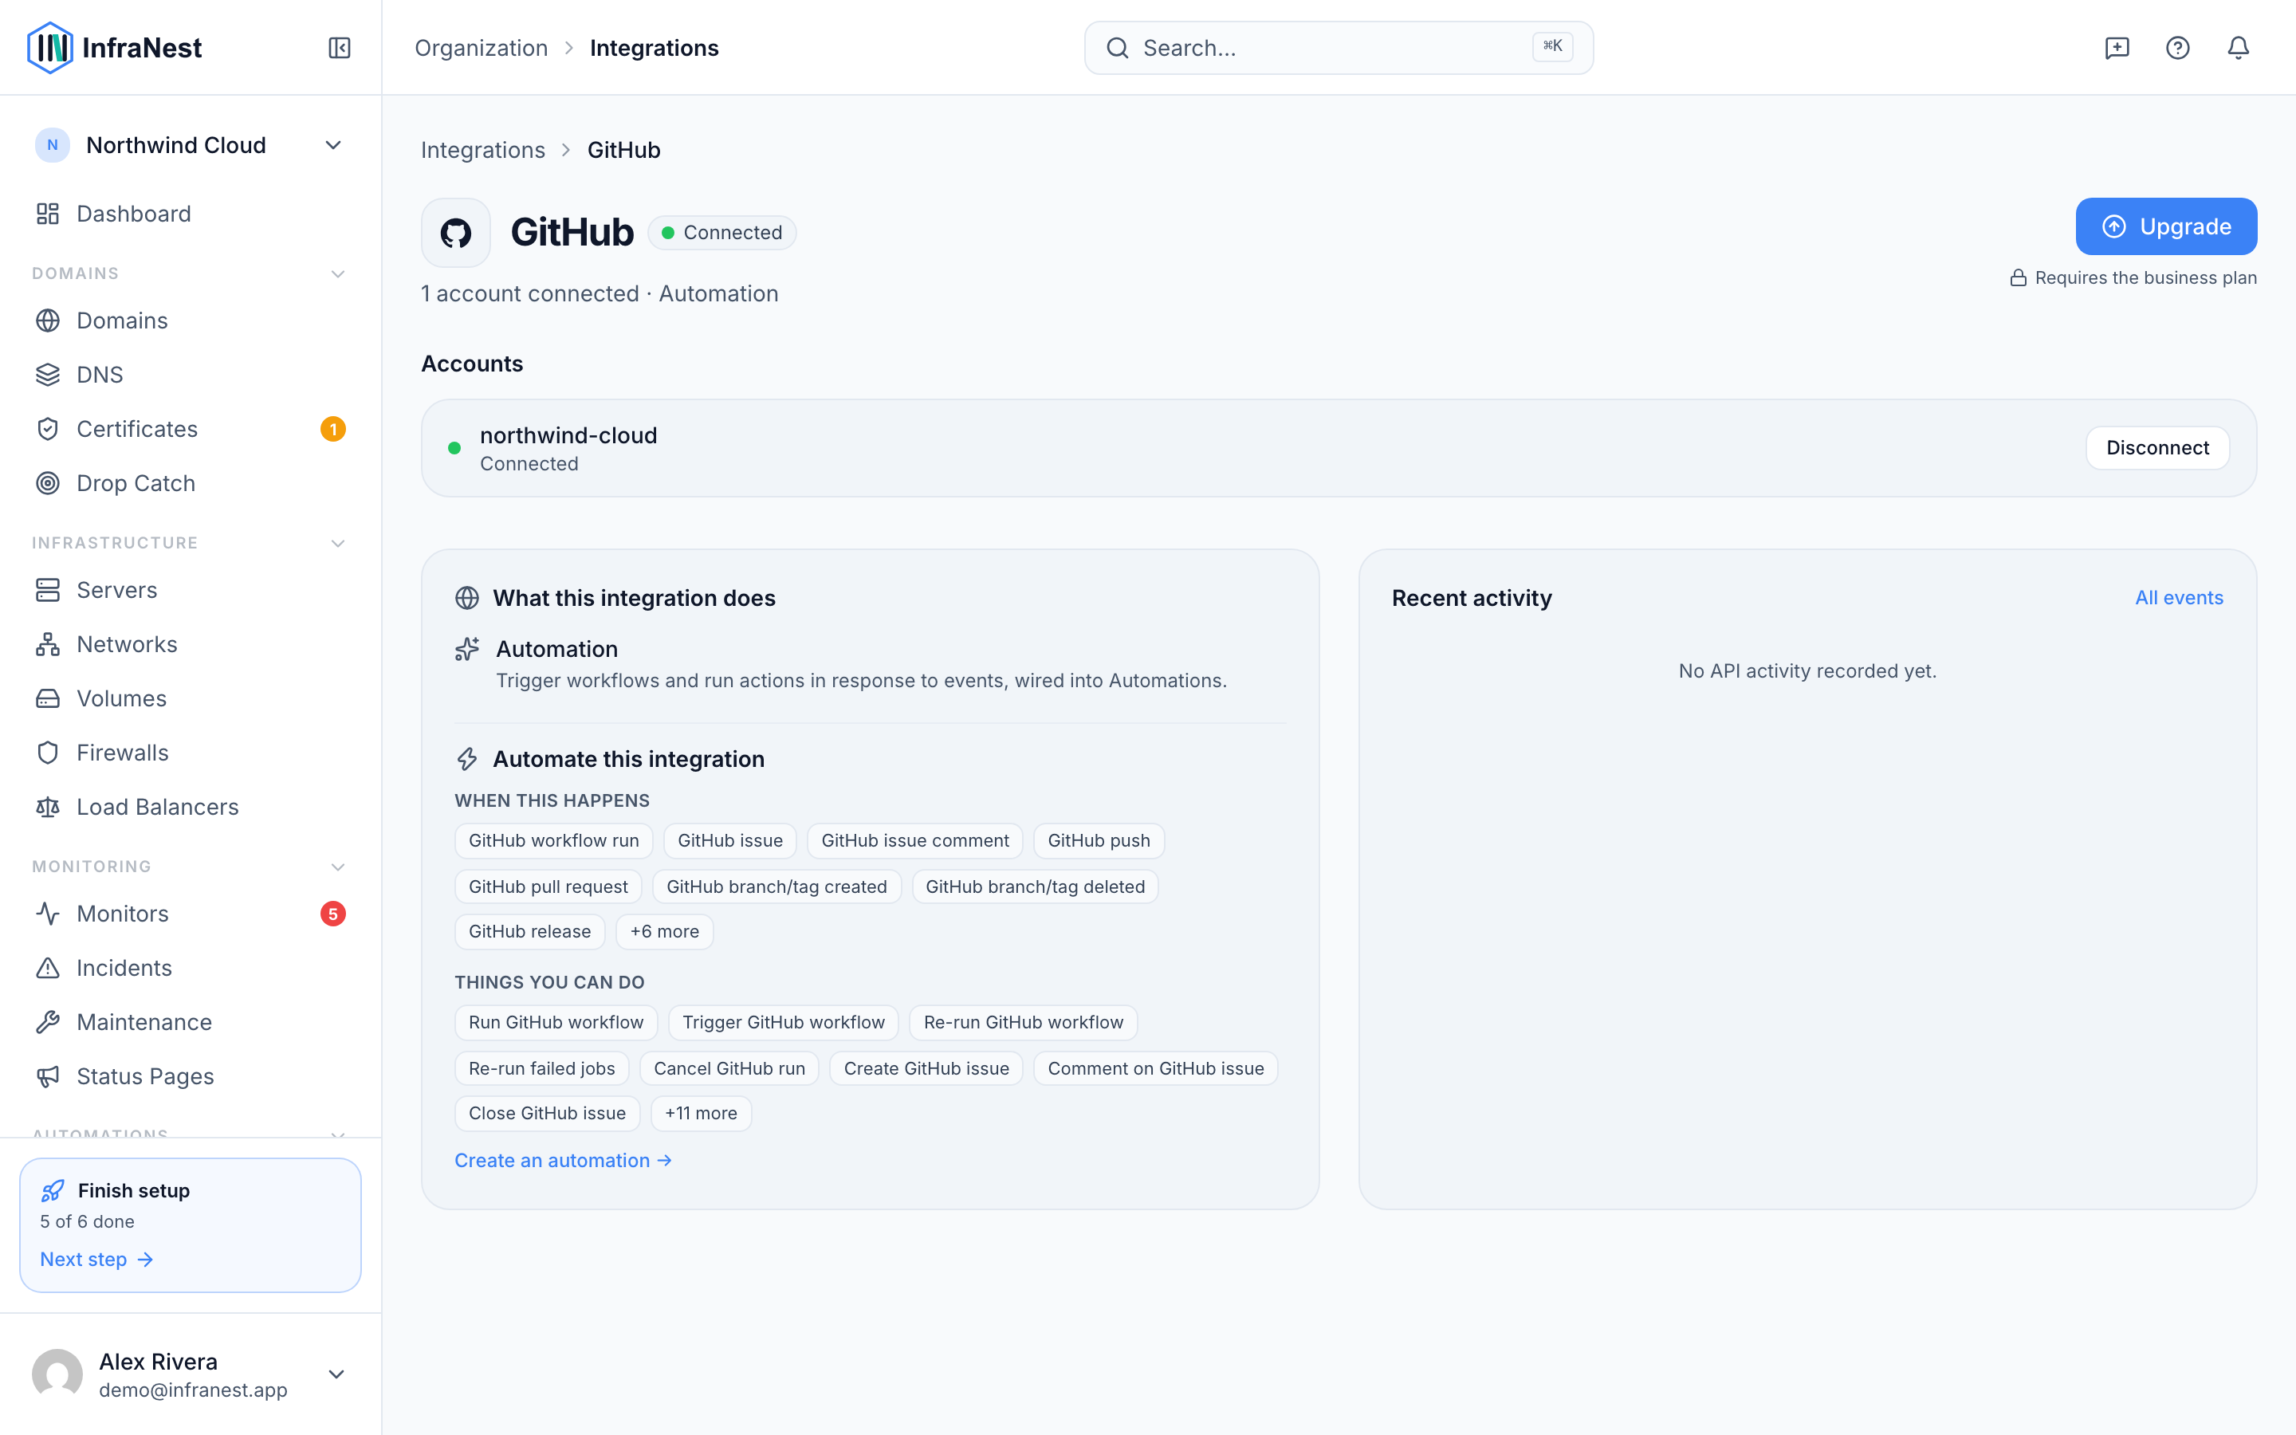This screenshot has width=2296, height=1435.
Task: Click the InfraNest logo icon
Action: [x=50, y=48]
